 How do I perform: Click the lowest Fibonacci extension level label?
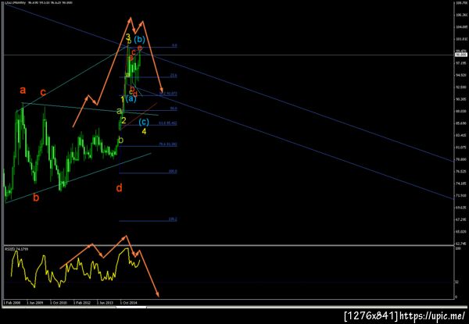click(173, 219)
